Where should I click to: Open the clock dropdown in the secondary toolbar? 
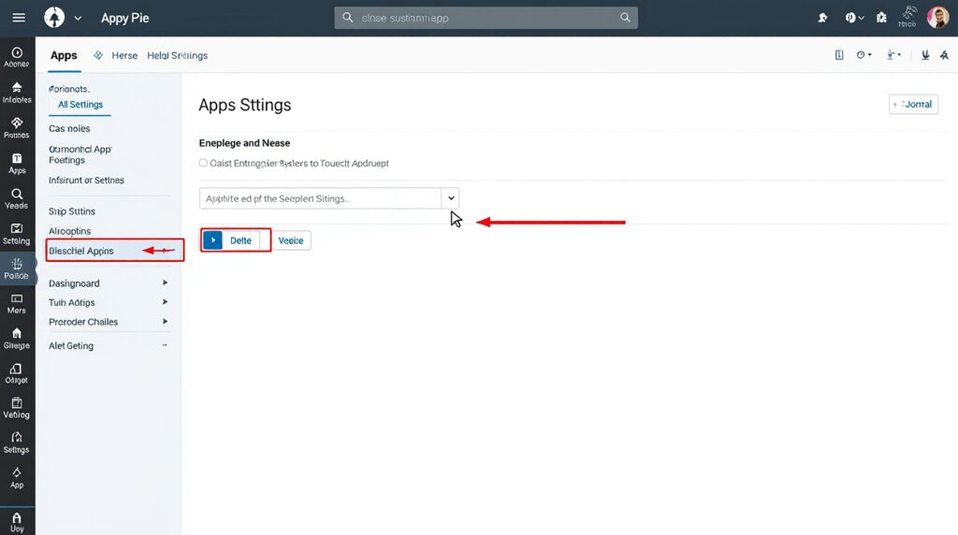pos(864,55)
